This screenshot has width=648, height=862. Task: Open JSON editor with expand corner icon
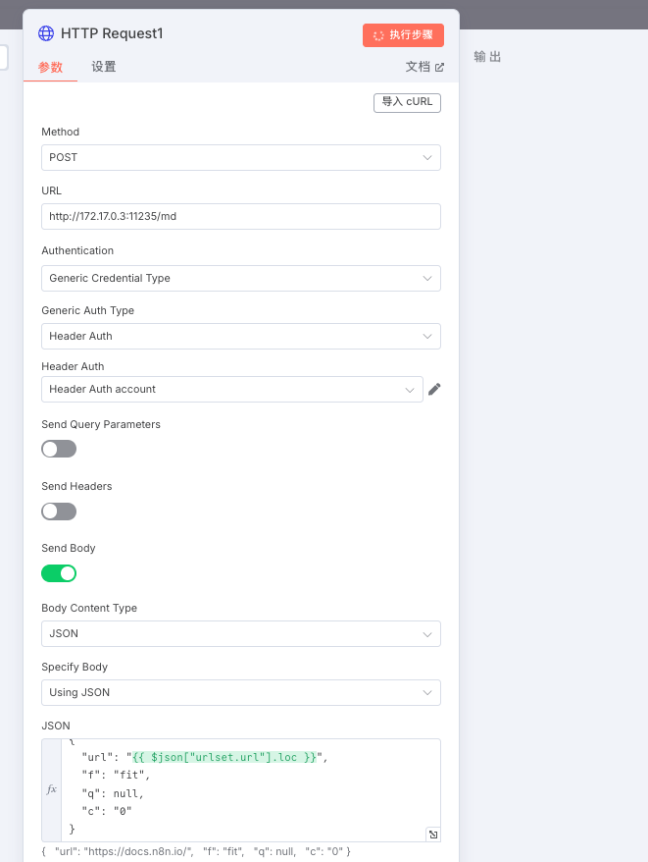coord(433,835)
